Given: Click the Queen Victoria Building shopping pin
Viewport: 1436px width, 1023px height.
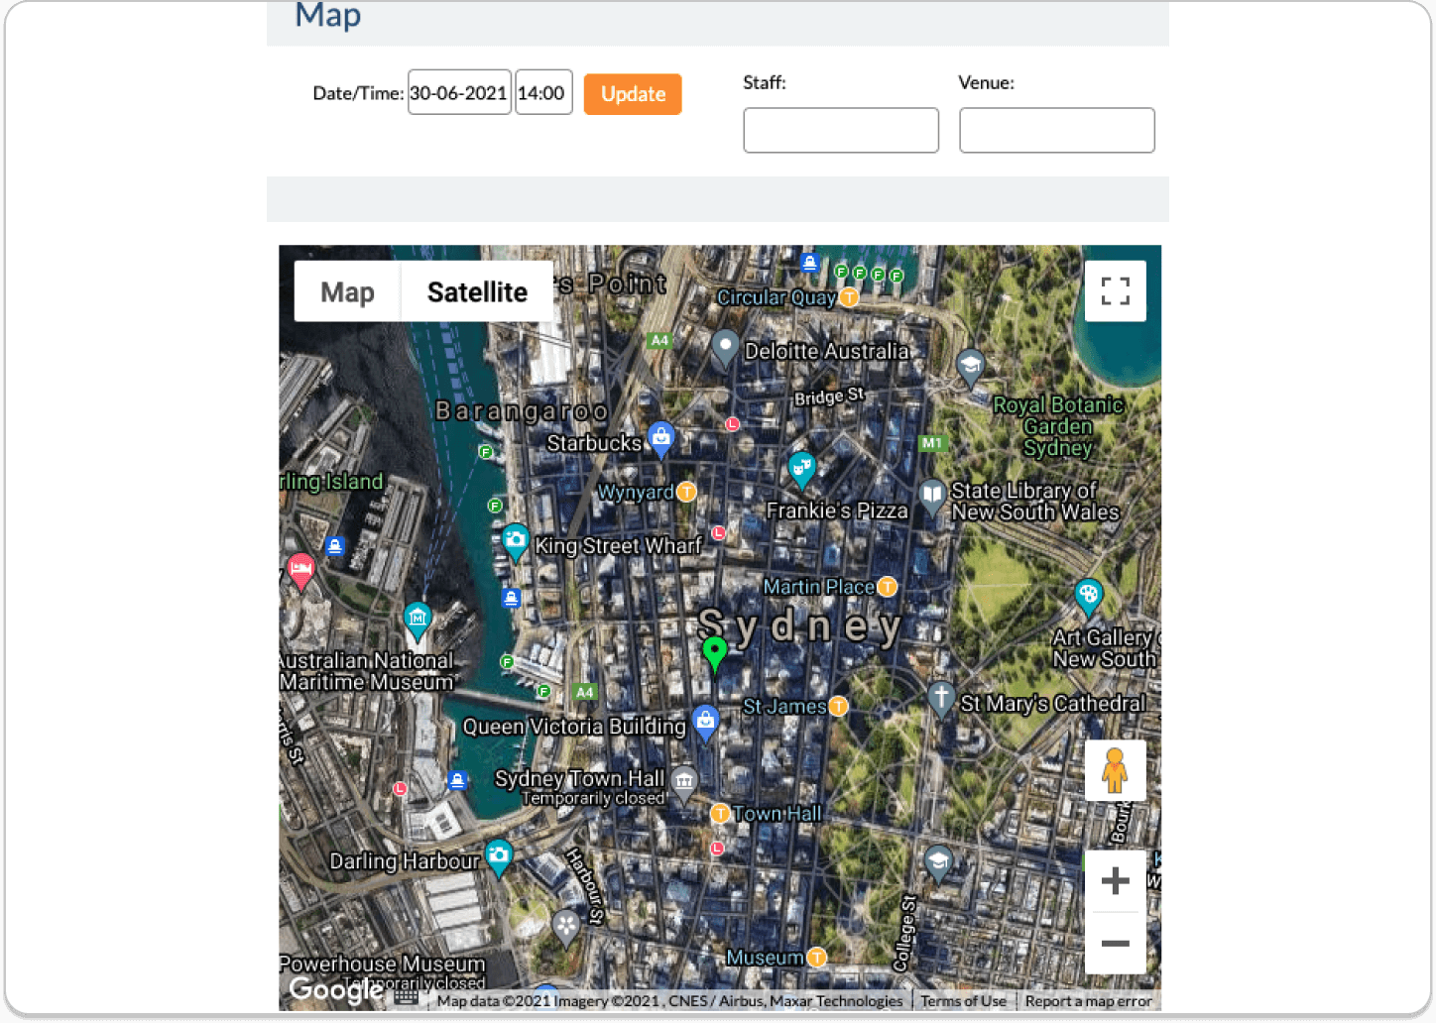Looking at the screenshot, I should click(x=705, y=721).
